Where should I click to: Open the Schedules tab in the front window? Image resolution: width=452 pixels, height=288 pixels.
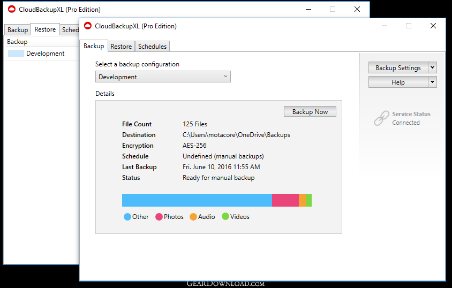(x=152, y=47)
